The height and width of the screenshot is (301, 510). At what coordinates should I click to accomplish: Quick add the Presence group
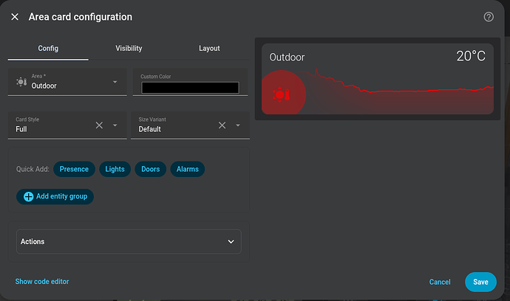[74, 169]
